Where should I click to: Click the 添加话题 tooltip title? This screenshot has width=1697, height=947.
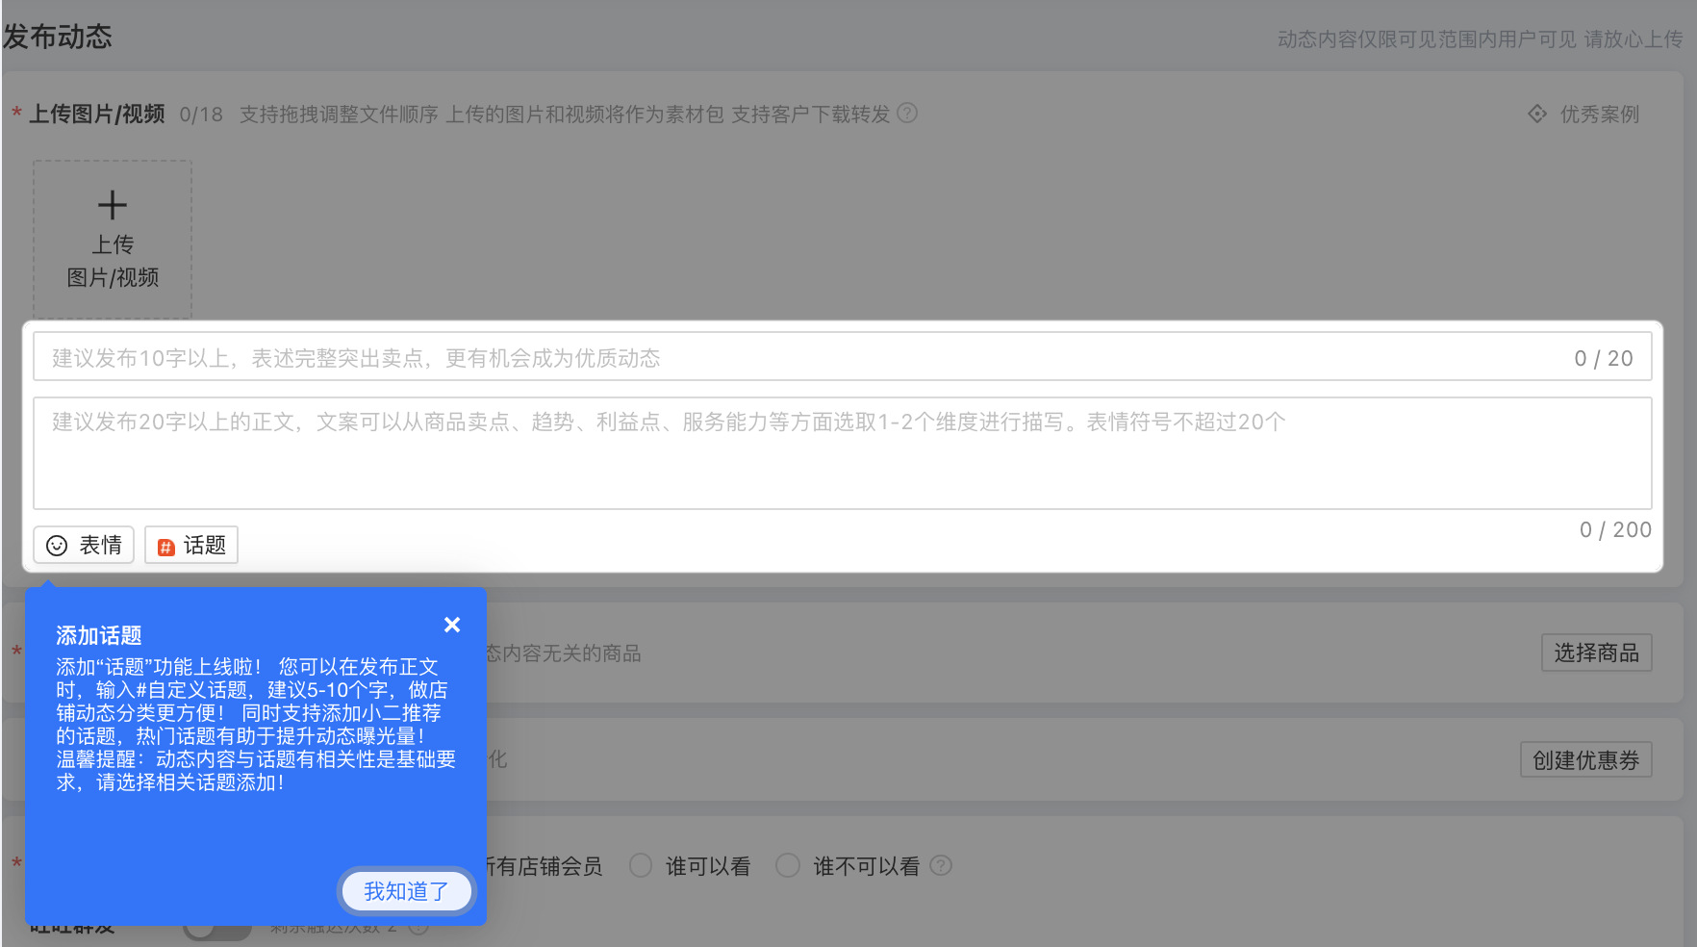pos(99,635)
